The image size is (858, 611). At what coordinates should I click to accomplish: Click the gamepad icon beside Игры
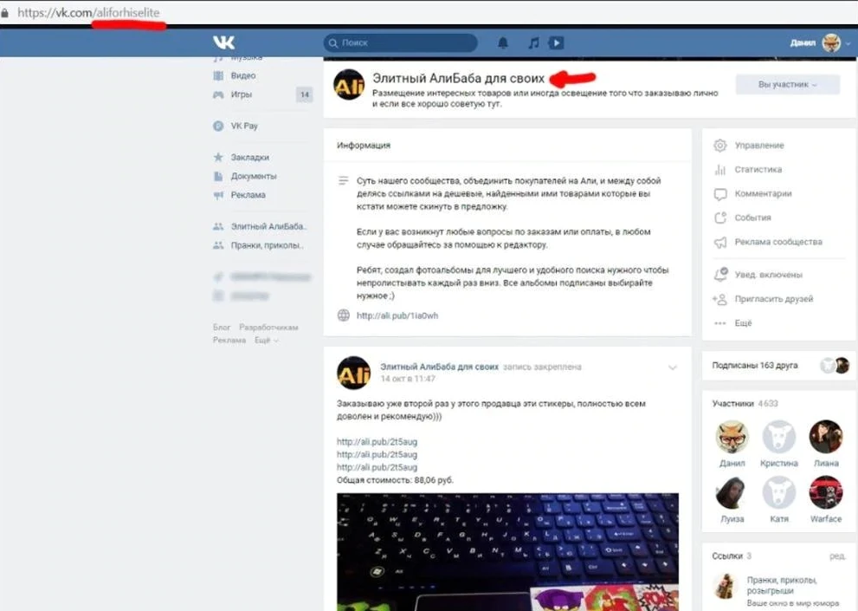(218, 94)
